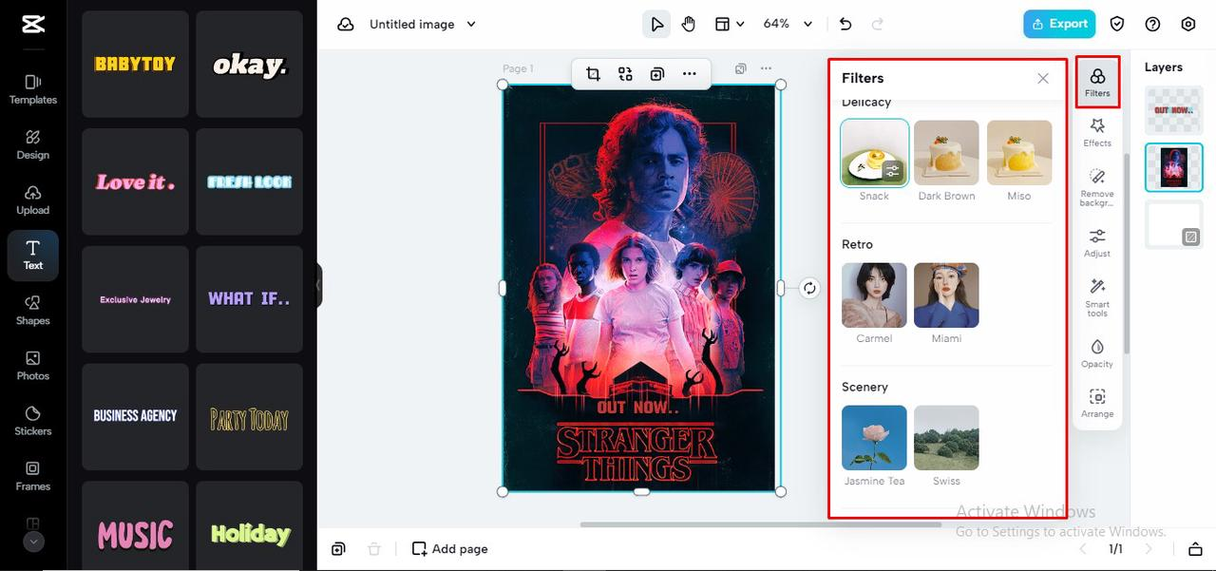Click the duplicate icon in floating toolbar

(657, 74)
